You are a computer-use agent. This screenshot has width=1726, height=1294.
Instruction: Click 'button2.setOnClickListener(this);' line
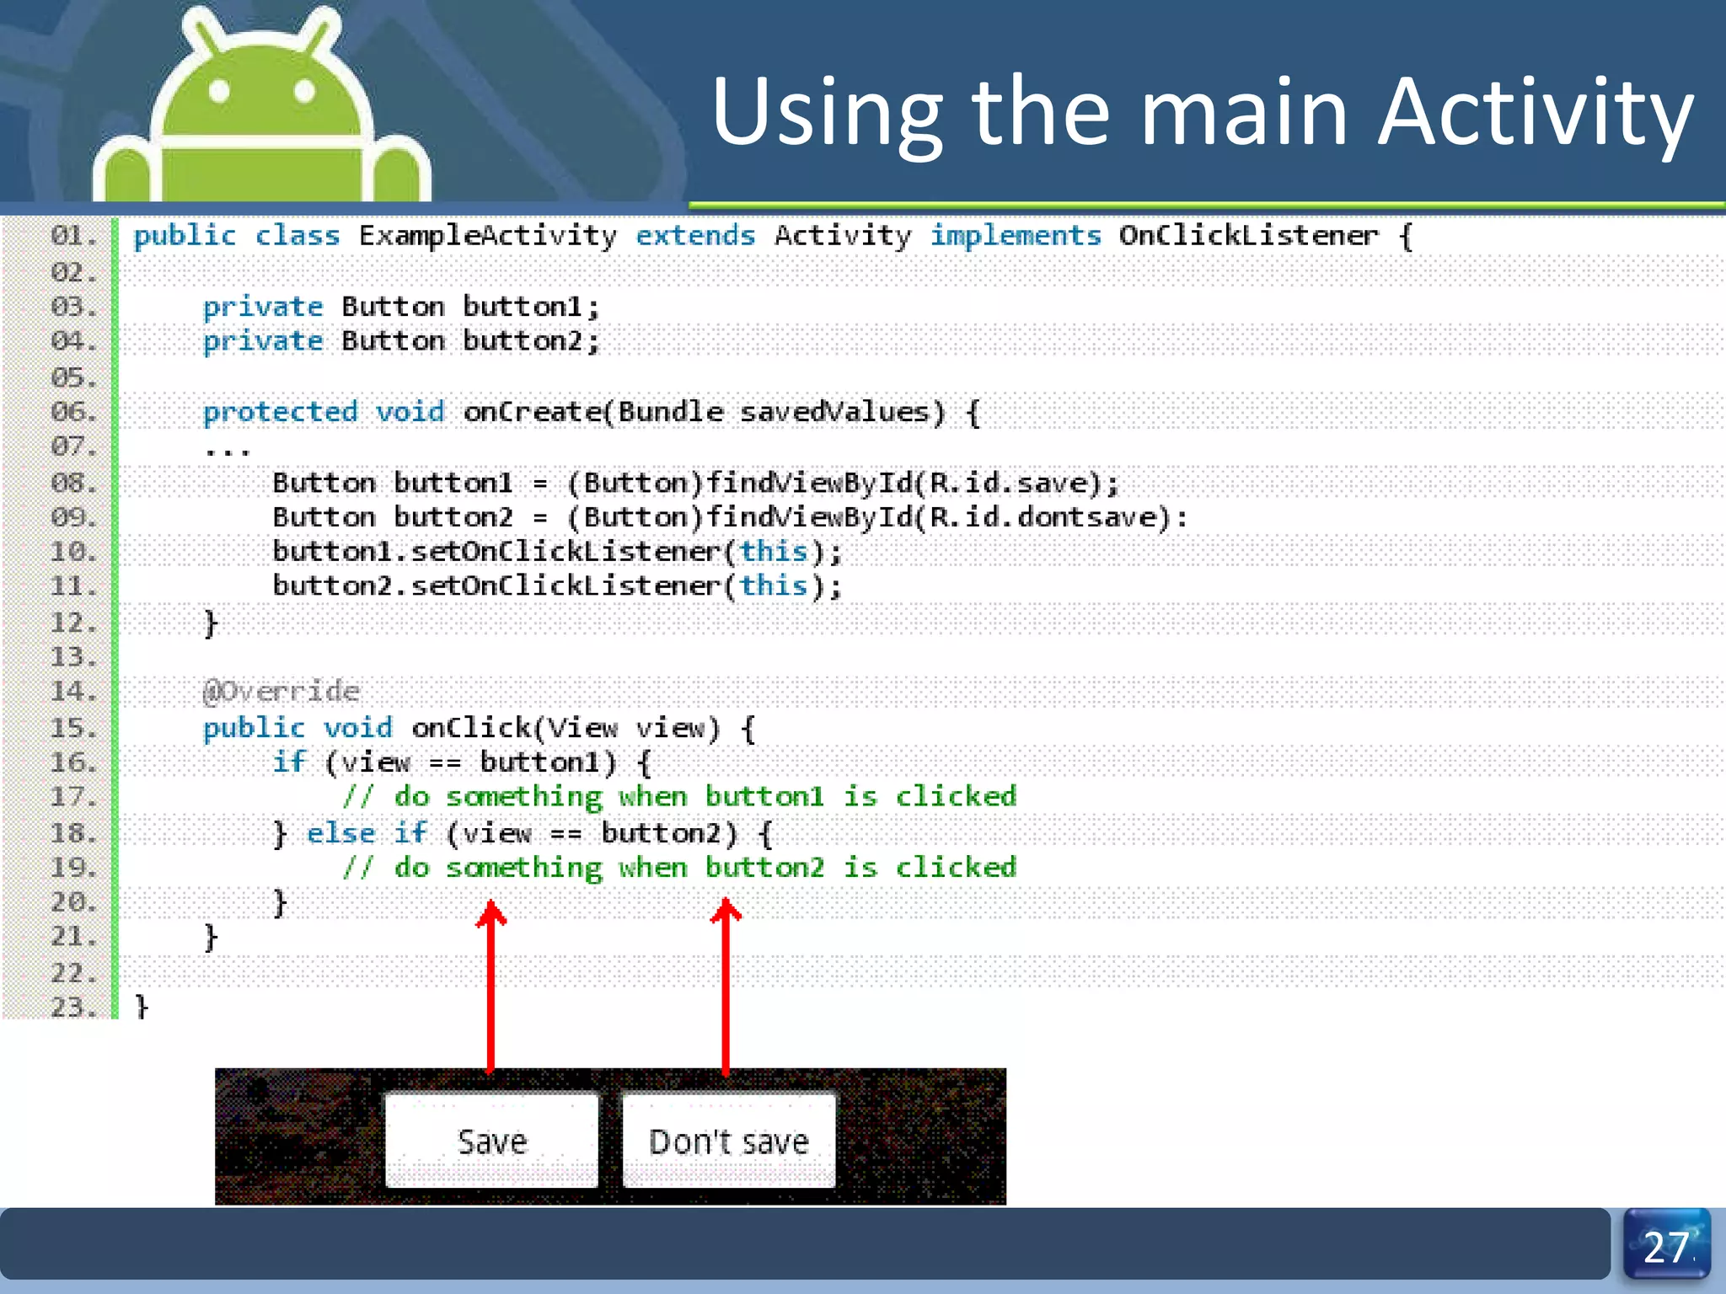557,586
